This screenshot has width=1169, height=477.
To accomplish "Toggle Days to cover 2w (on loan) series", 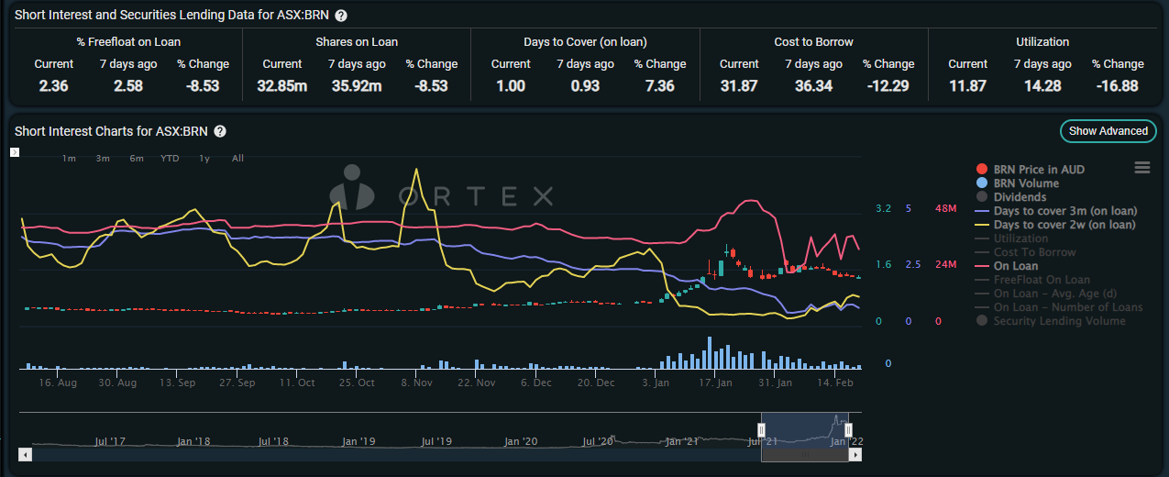I will pyautogui.click(x=1055, y=225).
